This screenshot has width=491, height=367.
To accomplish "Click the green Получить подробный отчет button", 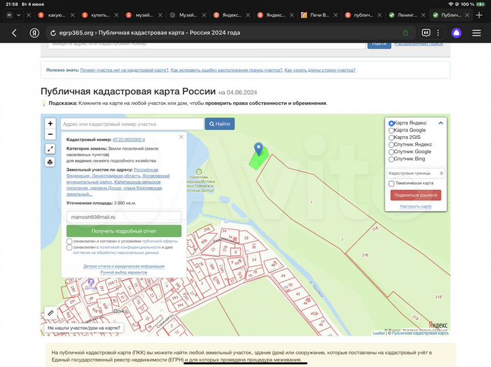I will pos(123,231).
